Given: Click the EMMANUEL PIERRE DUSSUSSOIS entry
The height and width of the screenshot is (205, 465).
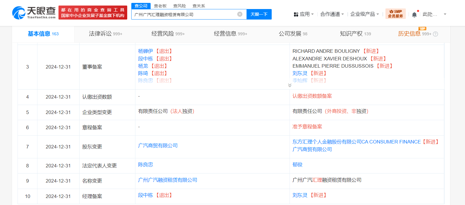Looking at the screenshot, I should (x=333, y=66).
